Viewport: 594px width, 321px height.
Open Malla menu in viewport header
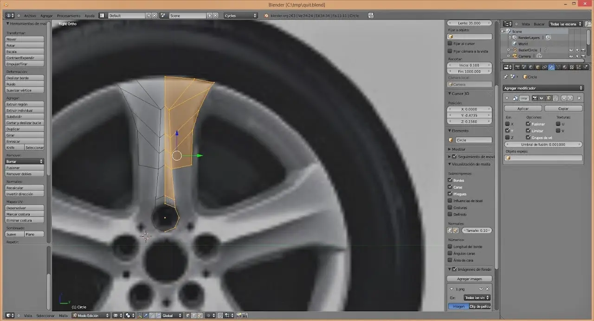(x=63, y=315)
